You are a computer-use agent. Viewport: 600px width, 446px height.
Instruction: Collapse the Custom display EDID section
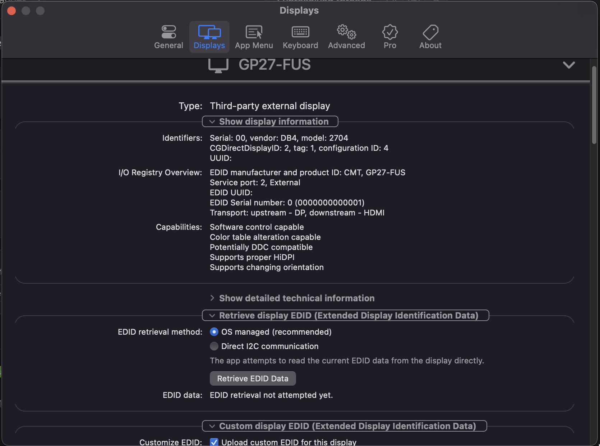[212, 426]
